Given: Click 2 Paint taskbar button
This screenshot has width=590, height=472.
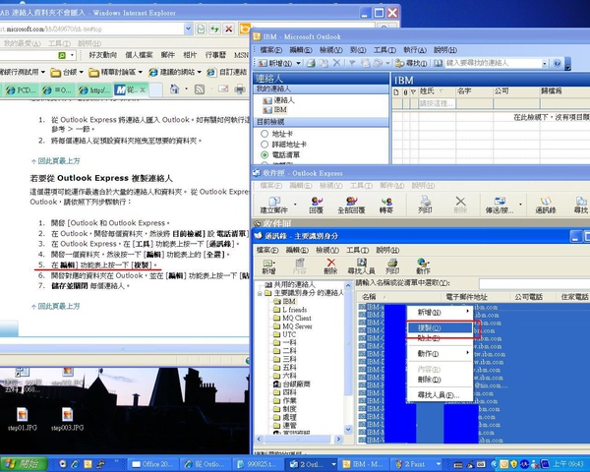Looking at the screenshot, I should click(417, 464).
